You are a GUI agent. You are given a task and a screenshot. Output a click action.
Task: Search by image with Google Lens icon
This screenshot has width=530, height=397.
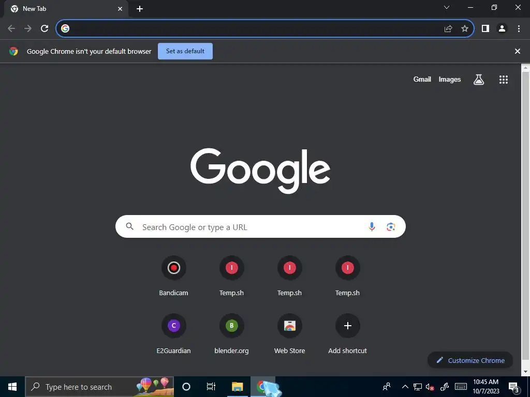point(391,227)
